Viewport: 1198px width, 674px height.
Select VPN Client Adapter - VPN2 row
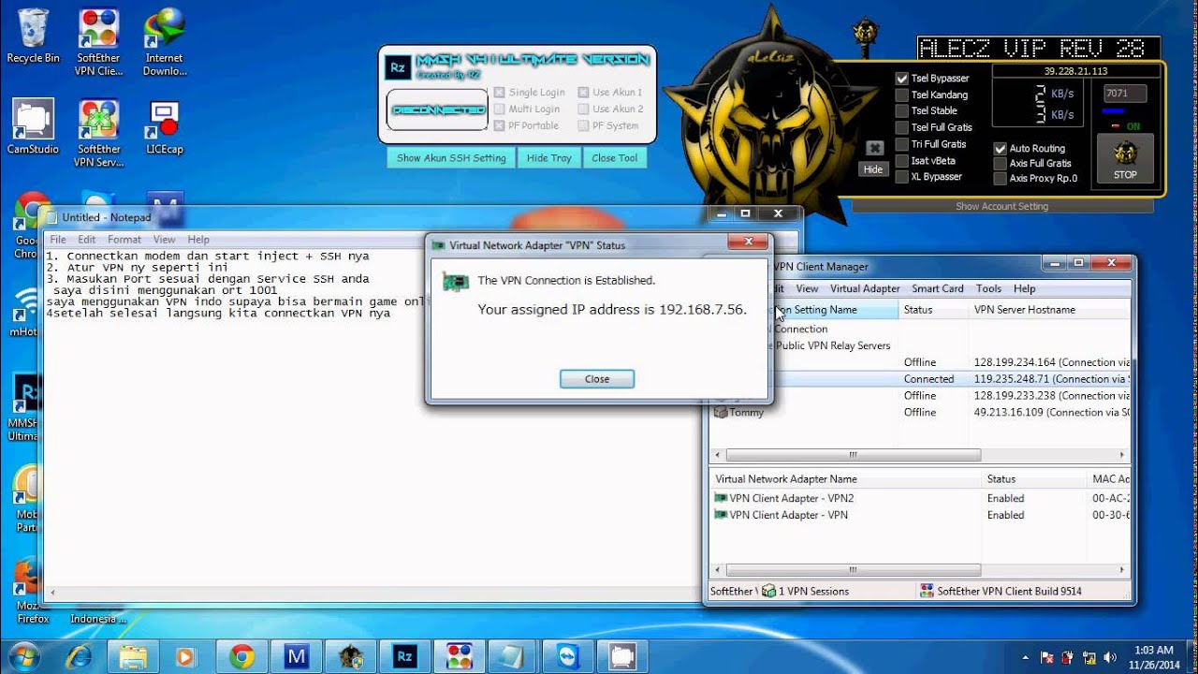click(784, 498)
